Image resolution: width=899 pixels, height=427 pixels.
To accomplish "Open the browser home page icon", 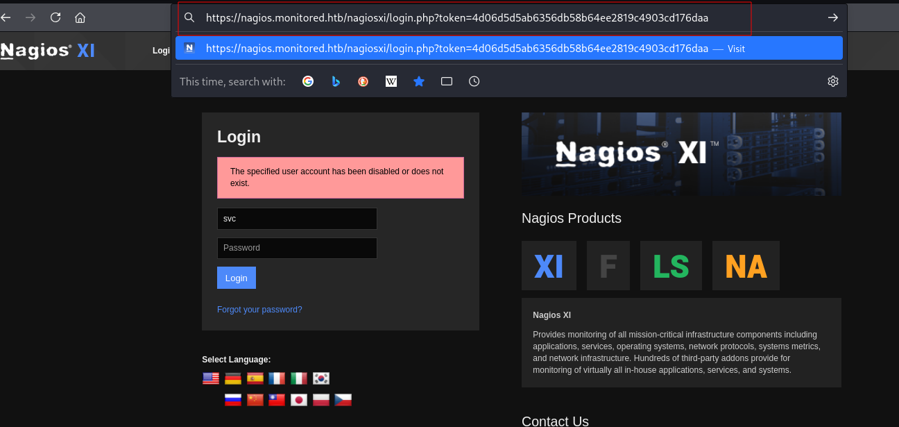I will (x=80, y=17).
